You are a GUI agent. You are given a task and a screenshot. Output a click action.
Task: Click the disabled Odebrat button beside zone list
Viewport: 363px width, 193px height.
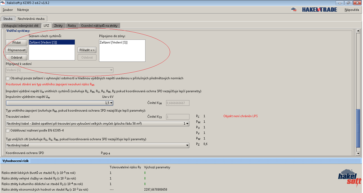tap(87, 58)
